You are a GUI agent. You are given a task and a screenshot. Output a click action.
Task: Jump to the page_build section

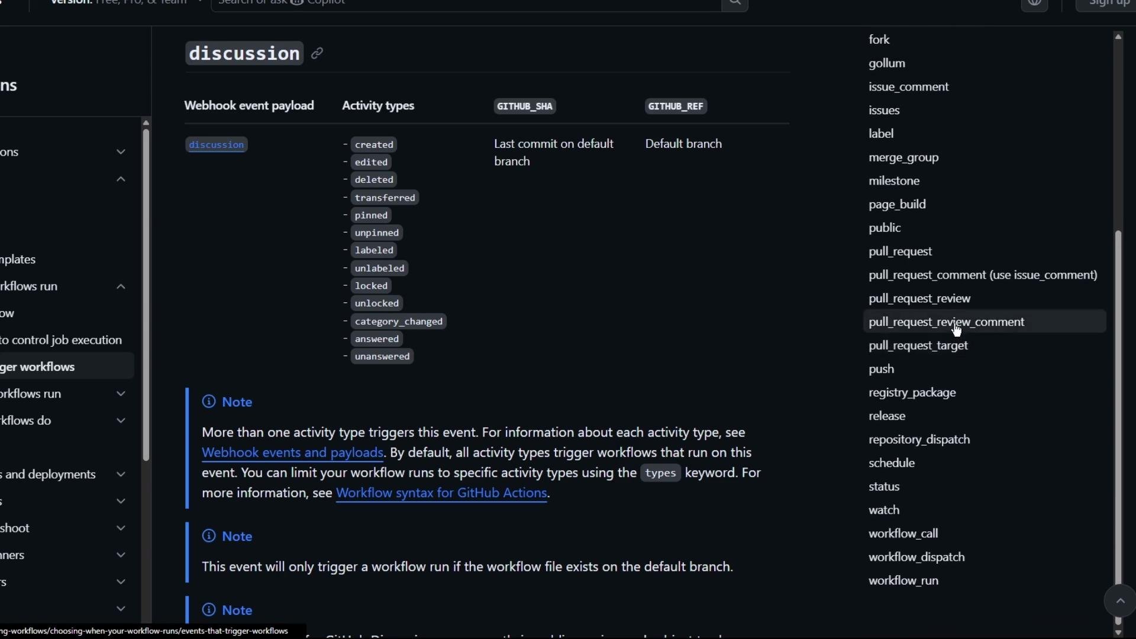pos(897,205)
